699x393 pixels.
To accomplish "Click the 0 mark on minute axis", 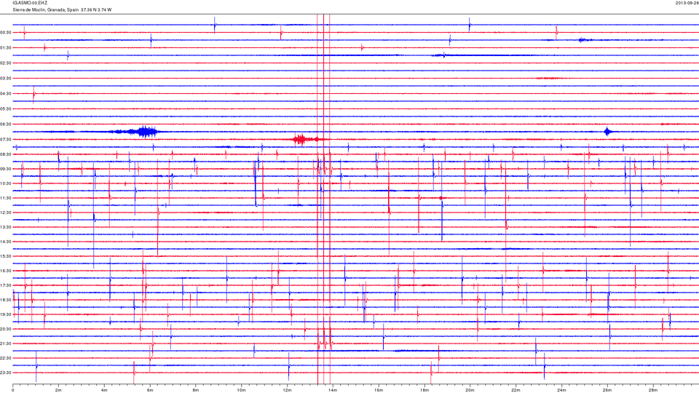I will click(x=13, y=390).
